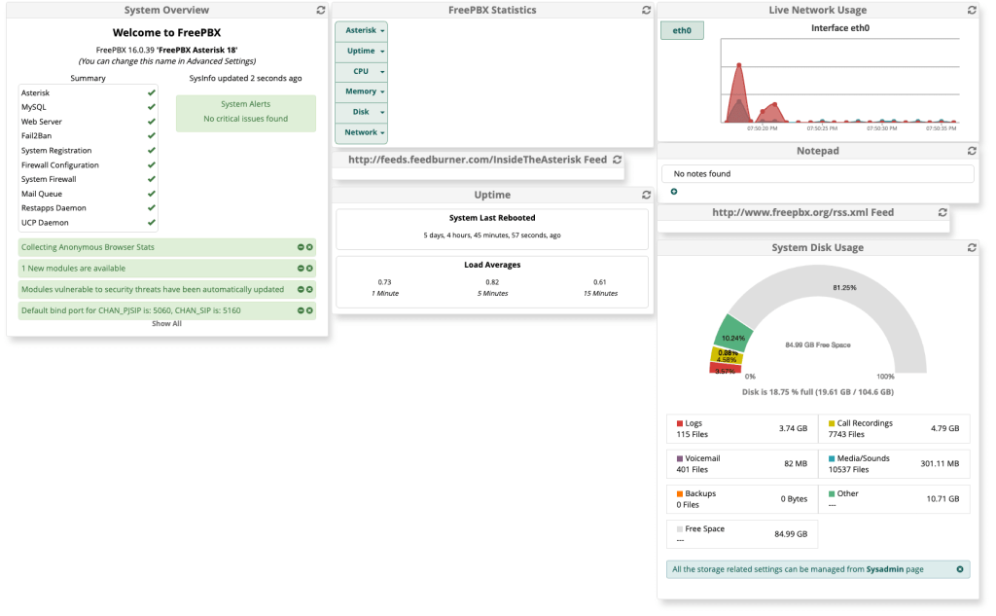Reload the freepbx.org rss.xml feed
The width and height of the screenshot is (996, 616).
[x=942, y=212]
